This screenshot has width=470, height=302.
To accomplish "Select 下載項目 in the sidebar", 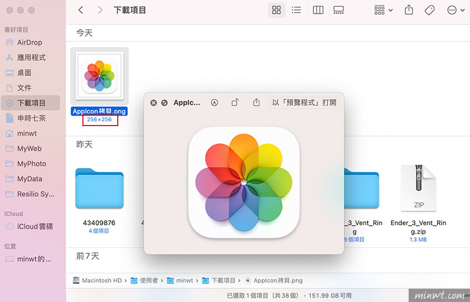I will point(30,103).
